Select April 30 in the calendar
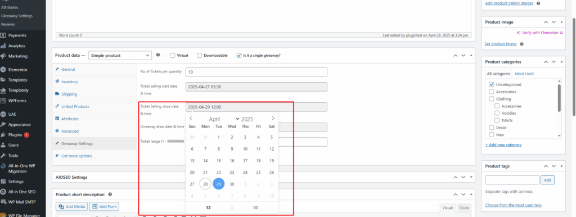 (x=232, y=184)
